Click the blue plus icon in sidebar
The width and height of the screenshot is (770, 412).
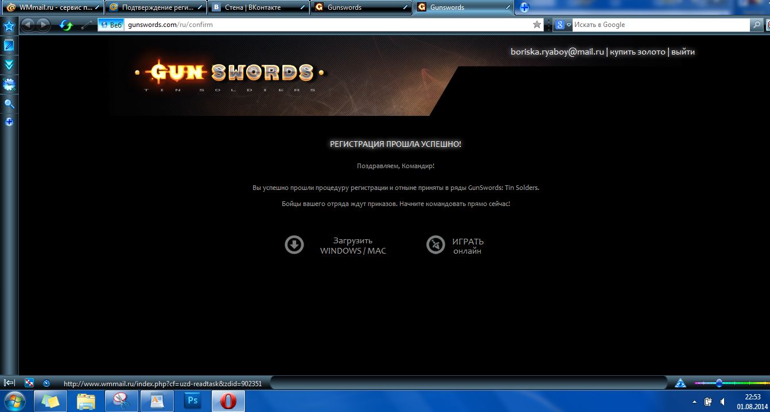tap(9, 122)
